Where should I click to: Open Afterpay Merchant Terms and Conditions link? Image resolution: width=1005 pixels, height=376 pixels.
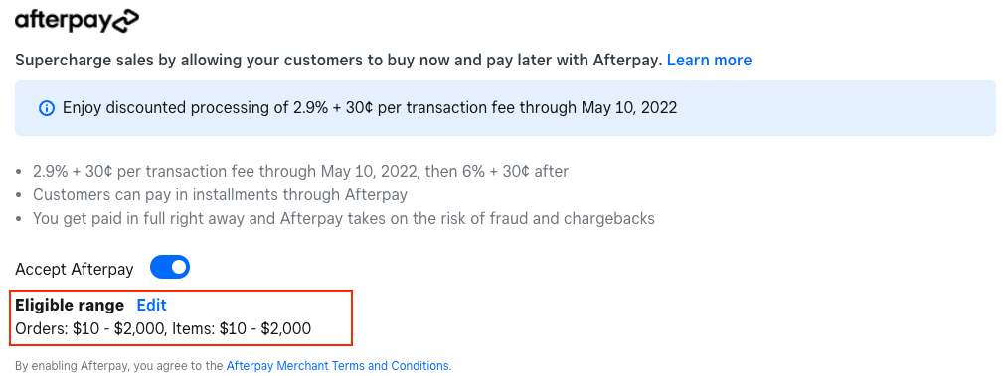click(338, 366)
